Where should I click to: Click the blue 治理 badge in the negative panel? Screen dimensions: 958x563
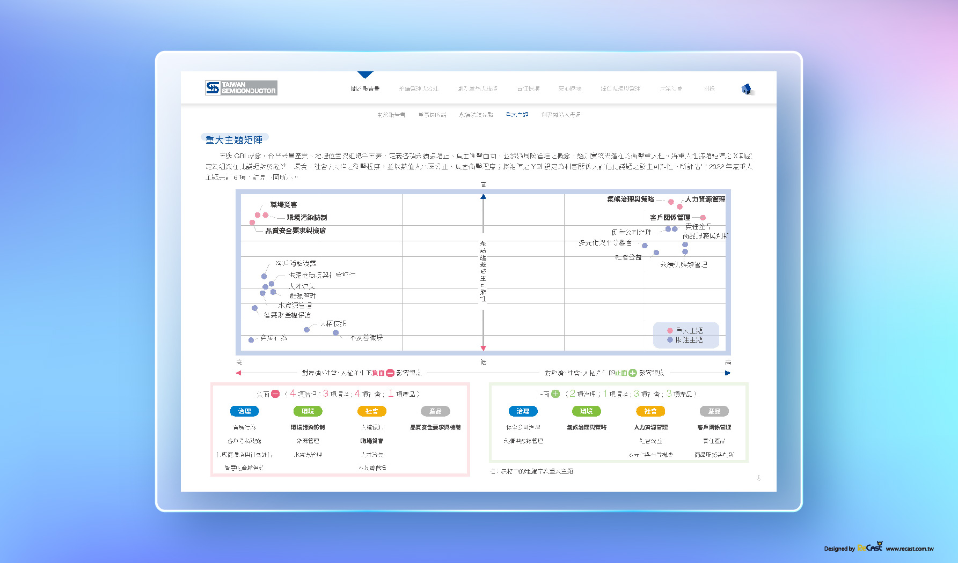245,411
